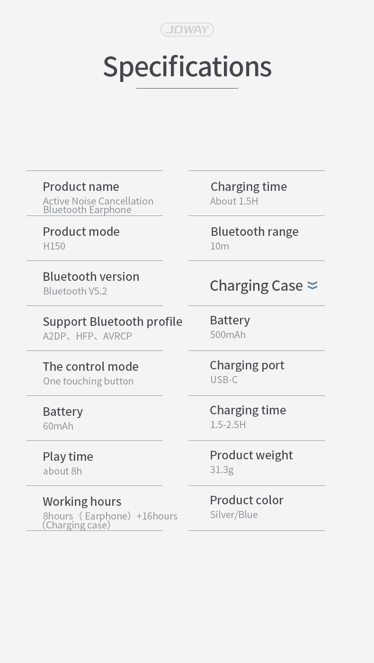The width and height of the screenshot is (374, 663).
Task: Select the Bluetooth range label
Action: click(255, 232)
